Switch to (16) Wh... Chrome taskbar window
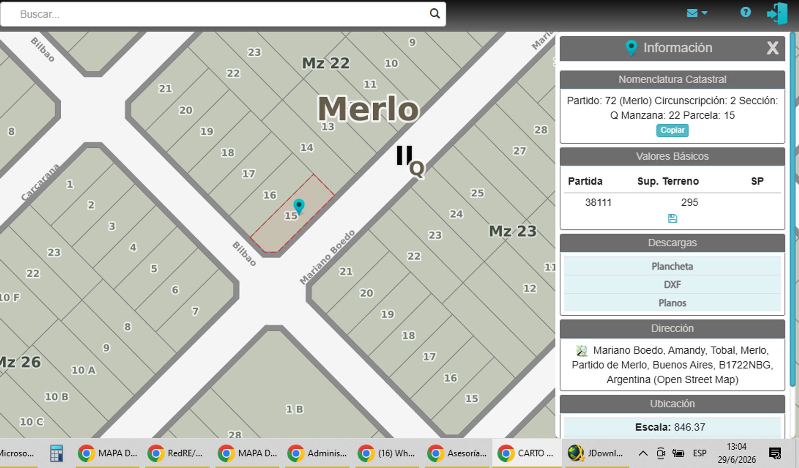The width and height of the screenshot is (799, 468). [387, 453]
